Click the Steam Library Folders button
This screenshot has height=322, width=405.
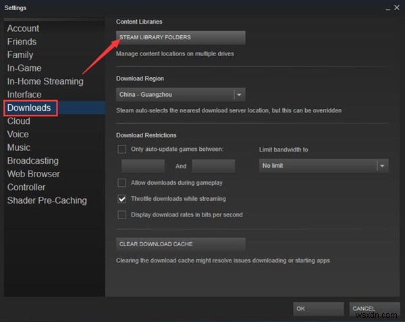180,37
